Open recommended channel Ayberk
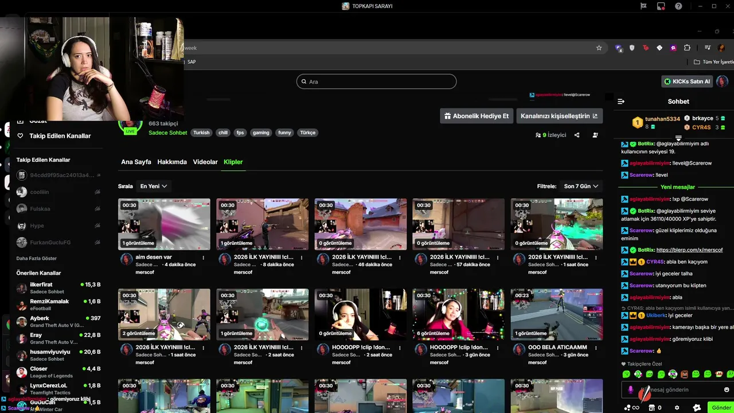734x413 pixels. click(x=58, y=321)
